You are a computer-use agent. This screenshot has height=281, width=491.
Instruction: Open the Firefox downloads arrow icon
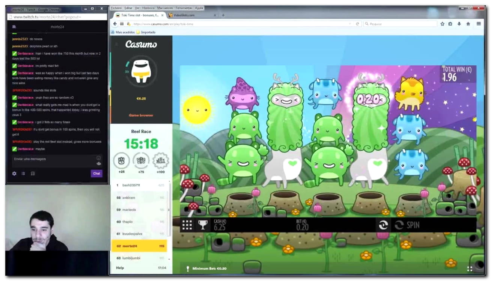click(x=459, y=24)
